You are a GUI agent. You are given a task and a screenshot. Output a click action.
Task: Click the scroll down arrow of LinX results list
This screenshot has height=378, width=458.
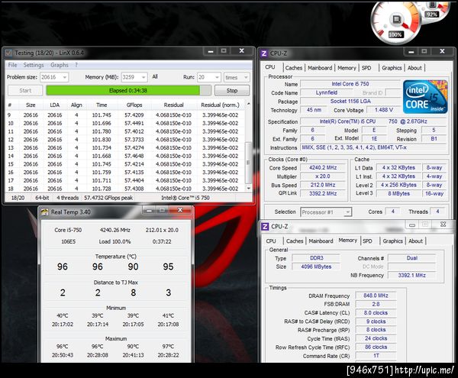(x=249, y=189)
